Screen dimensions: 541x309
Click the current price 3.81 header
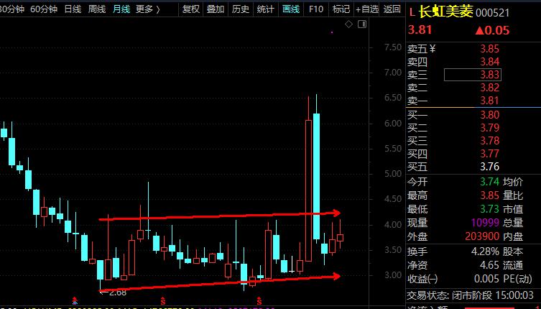[x=420, y=30]
